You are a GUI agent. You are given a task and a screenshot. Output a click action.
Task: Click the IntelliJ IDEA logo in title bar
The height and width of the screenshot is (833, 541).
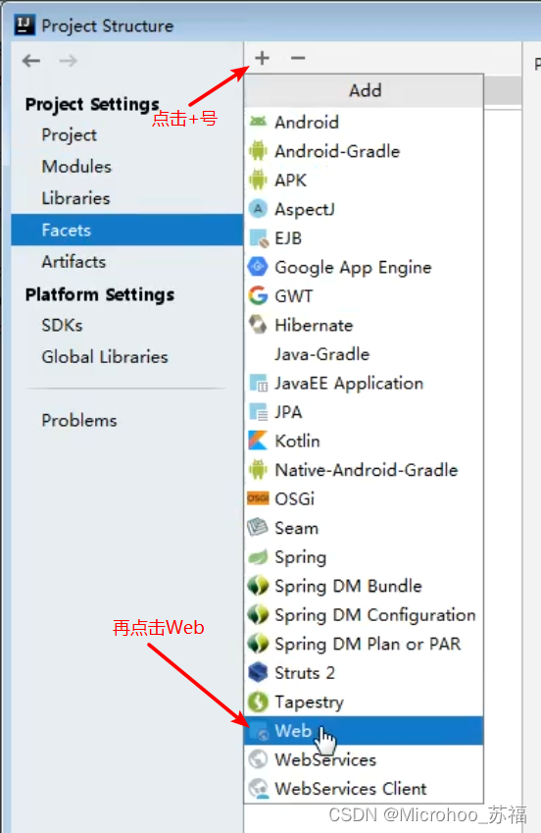[25, 25]
